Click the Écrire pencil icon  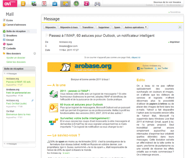4,20
